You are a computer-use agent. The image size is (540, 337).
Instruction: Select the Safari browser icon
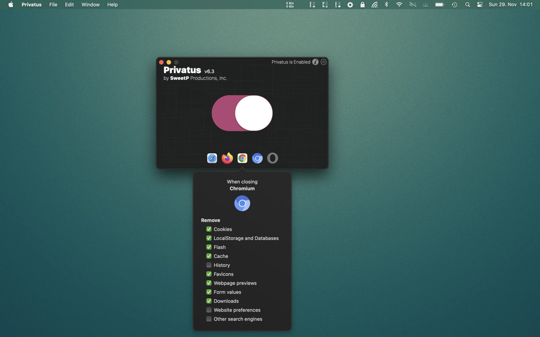212,158
